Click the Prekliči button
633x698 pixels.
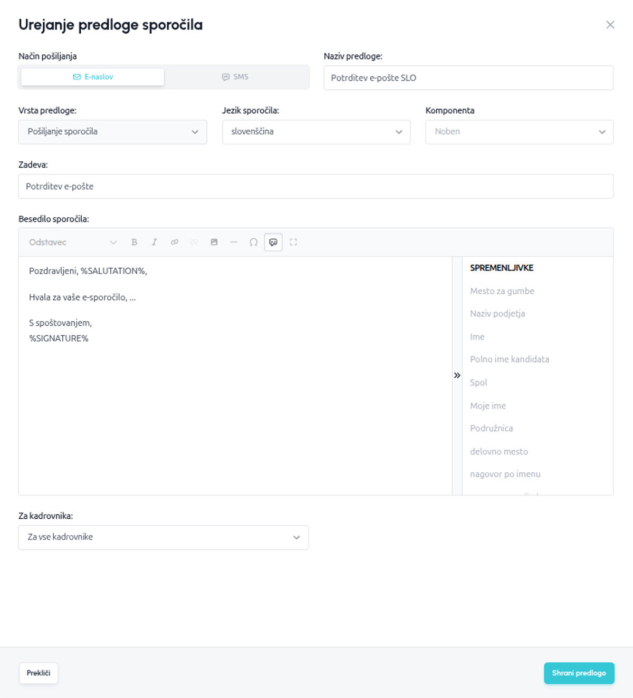click(x=39, y=673)
